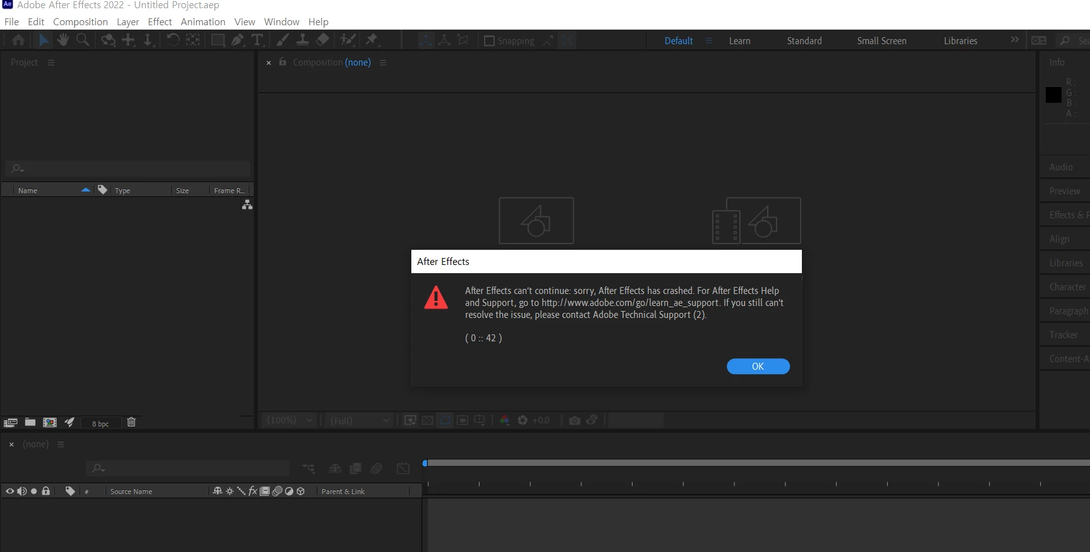Toggle the composition panel lock icon

[282, 62]
